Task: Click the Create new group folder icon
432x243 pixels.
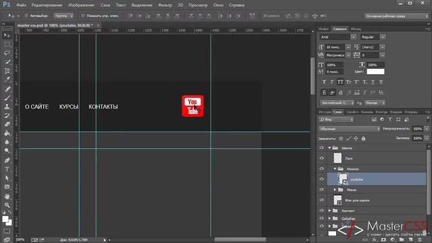Action: (402, 240)
